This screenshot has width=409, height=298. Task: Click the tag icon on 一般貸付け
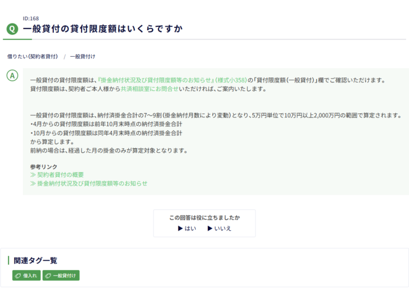(48, 276)
